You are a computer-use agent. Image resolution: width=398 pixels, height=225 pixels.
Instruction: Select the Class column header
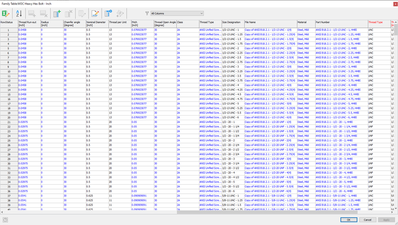coord(188,24)
